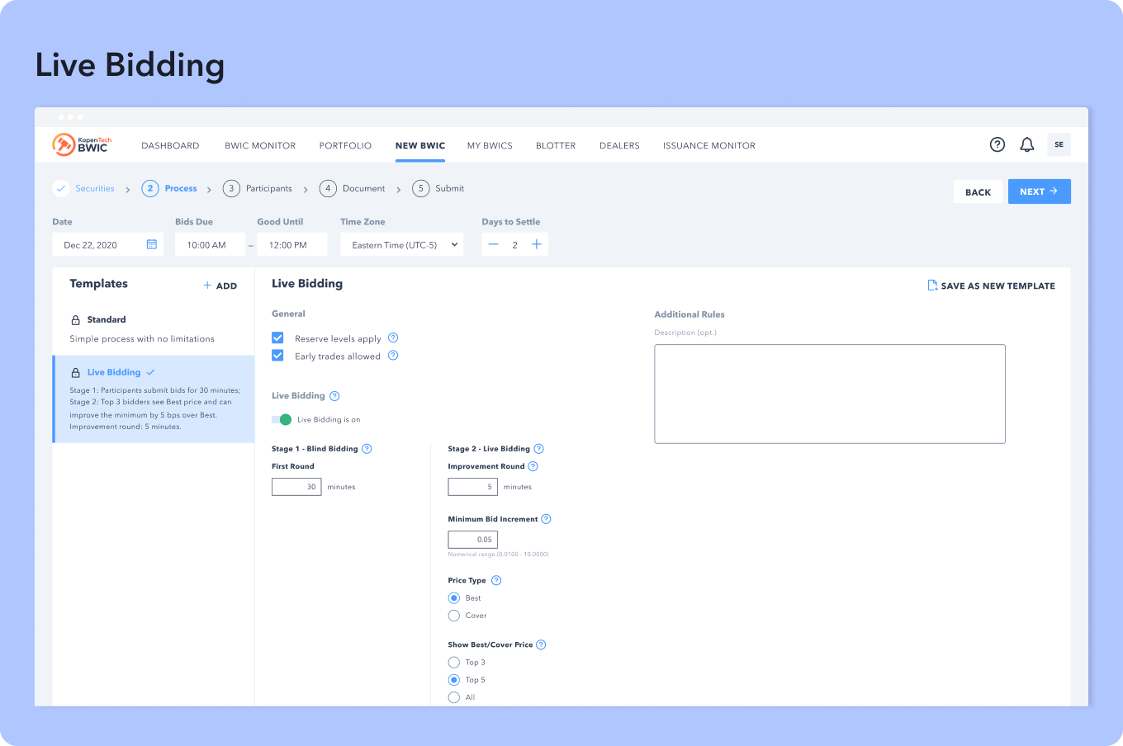This screenshot has width=1123, height=746.
Task: Click the plus icon in Days to Settle
Action: coord(537,244)
